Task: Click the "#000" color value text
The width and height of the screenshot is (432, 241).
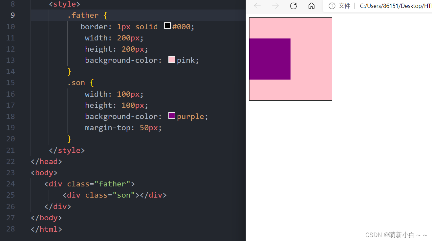Action: coord(181,27)
